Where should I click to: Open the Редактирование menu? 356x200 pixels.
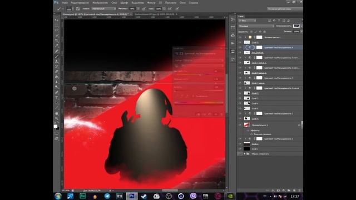pyautogui.click(x=80, y=3)
